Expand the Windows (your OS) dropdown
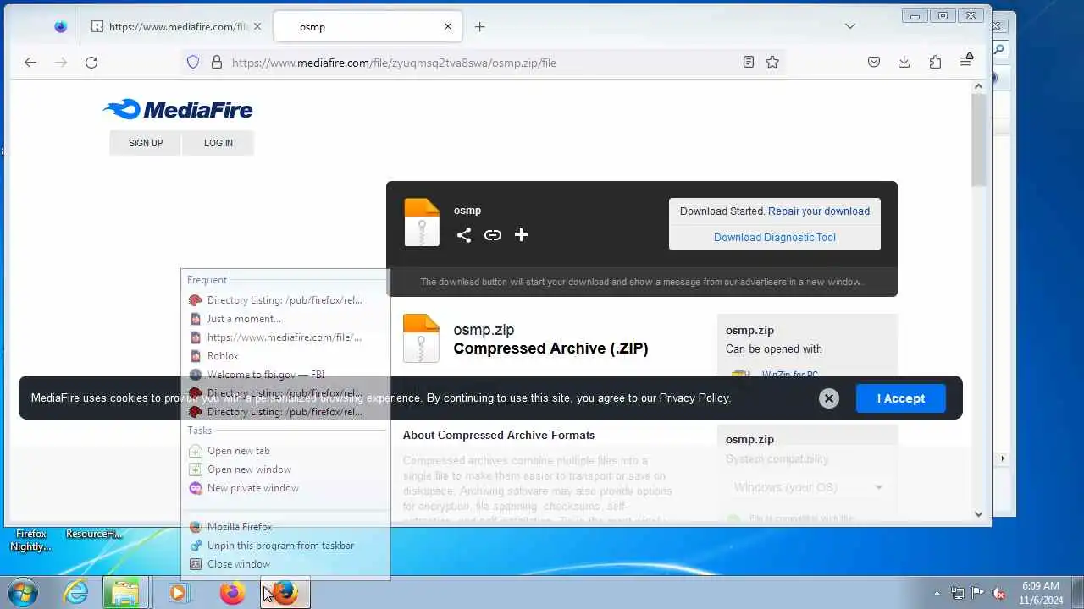 (808, 487)
